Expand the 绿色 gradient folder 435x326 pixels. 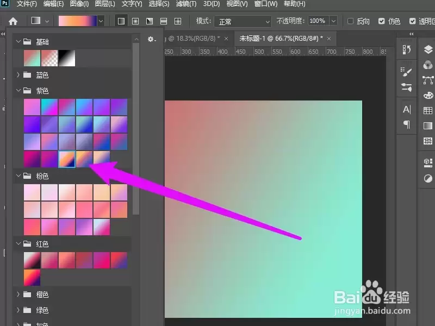(18, 310)
